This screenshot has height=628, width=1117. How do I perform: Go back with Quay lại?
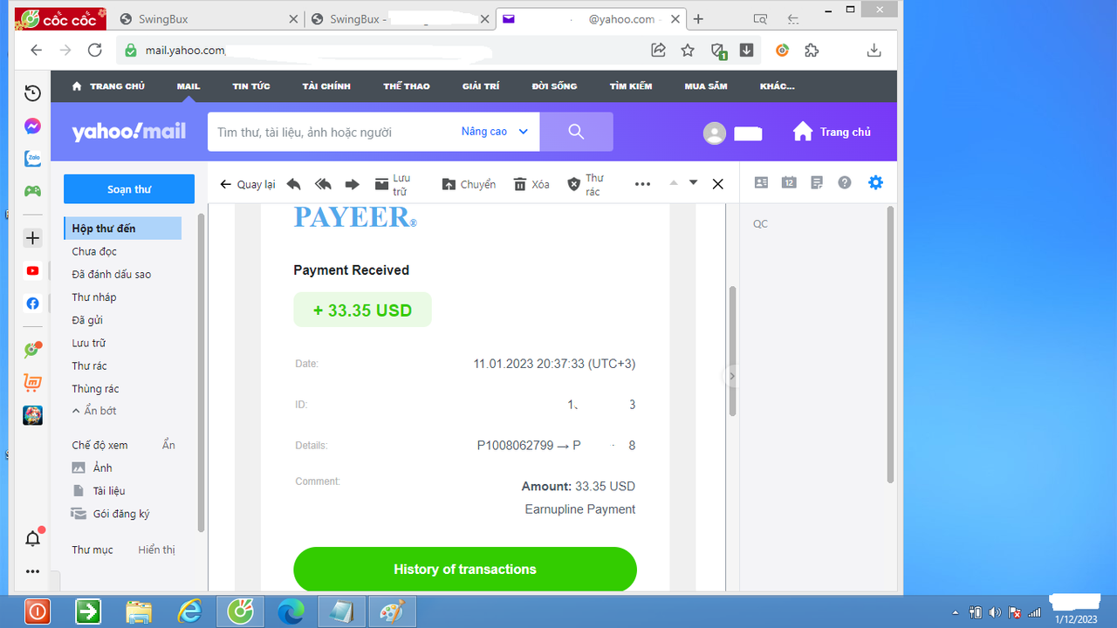tap(248, 184)
